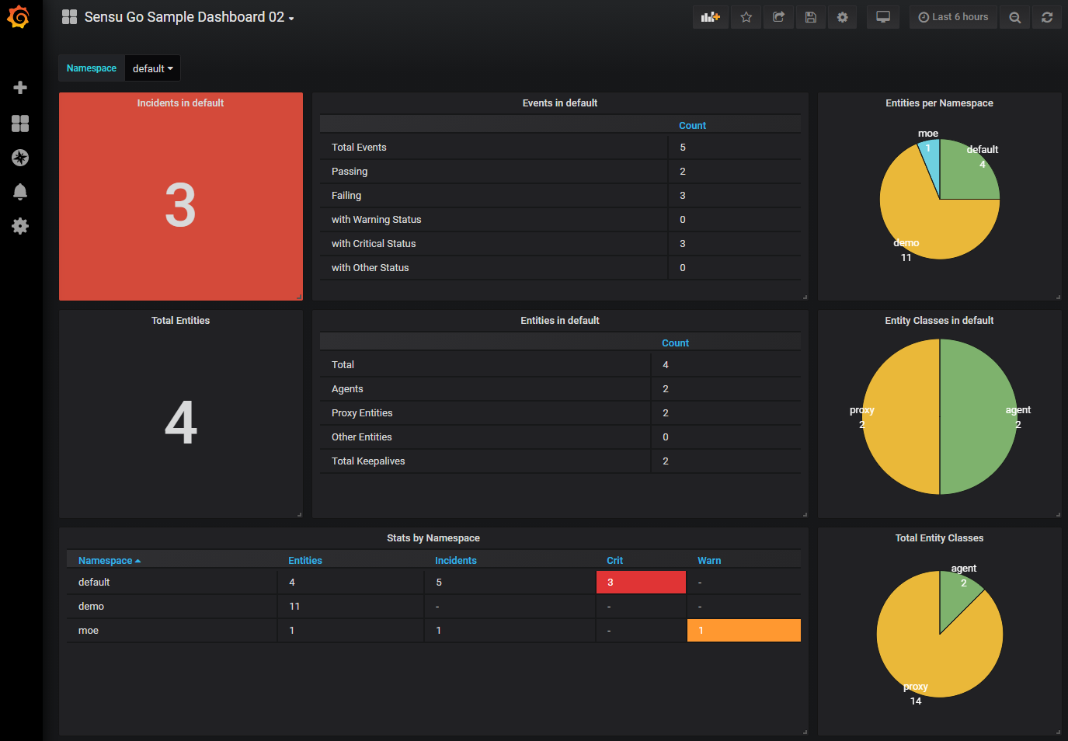
Task: Click the Proxy Entities row label
Action: (x=362, y=413)
